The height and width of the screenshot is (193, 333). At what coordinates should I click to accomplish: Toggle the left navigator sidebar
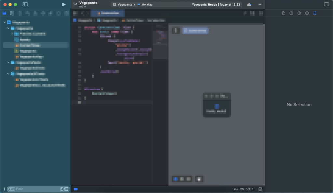click(x=25, y=5)
